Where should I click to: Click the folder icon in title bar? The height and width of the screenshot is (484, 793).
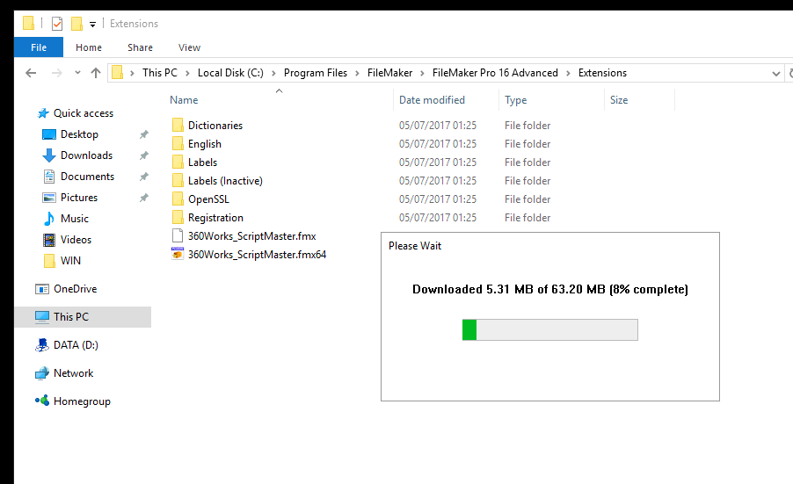29,23
